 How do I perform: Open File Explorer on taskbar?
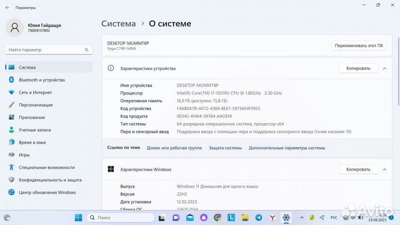tap(245, 218)
